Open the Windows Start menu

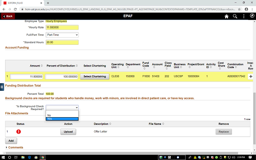(3, 157)
